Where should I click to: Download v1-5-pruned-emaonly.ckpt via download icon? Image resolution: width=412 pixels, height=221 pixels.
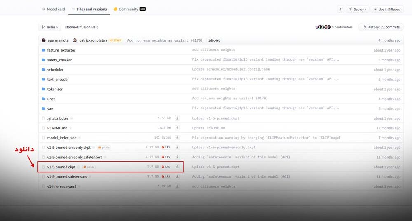pos(177,147)
